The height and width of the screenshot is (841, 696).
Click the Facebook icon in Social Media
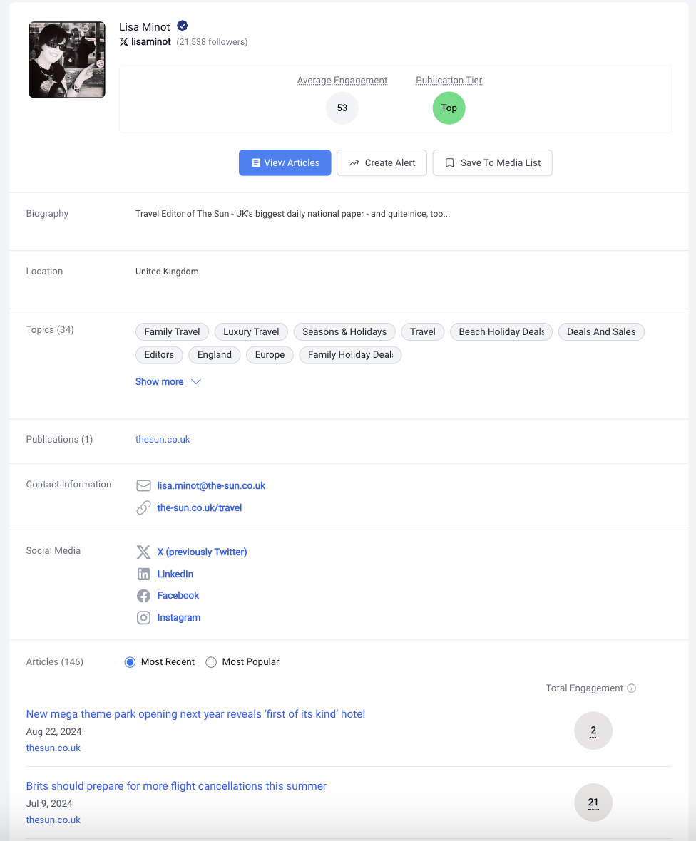[x=143, y=595]
